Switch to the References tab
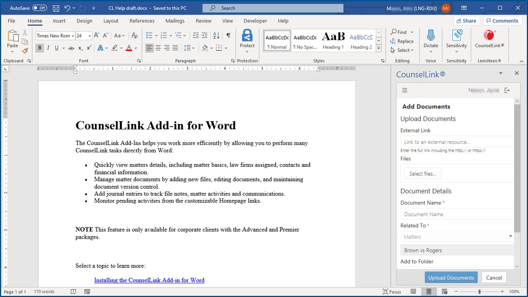This screenshot has width=528, height=297. 142,21
